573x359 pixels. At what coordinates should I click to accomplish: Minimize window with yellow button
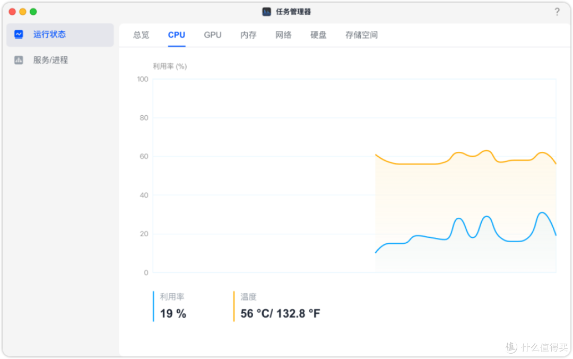click(x=23, y=12)
